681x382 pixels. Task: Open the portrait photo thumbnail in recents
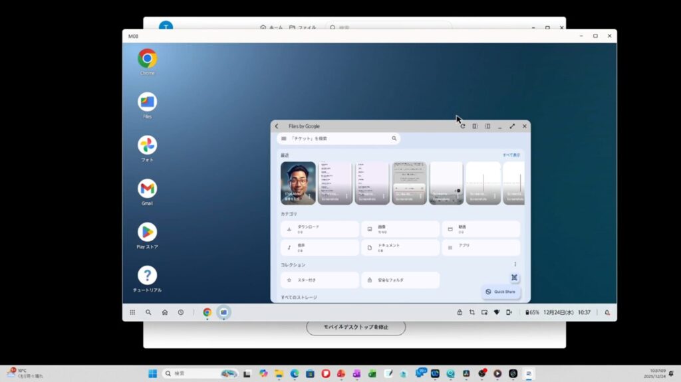point(297,181)
